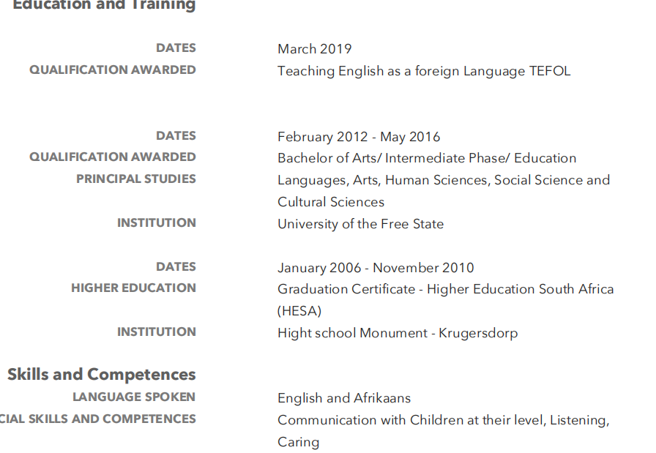Viewport: 656px width, 453px height.
Task: Click the first QUALIFICATION AWARDED label
Action: click(113, 70)
